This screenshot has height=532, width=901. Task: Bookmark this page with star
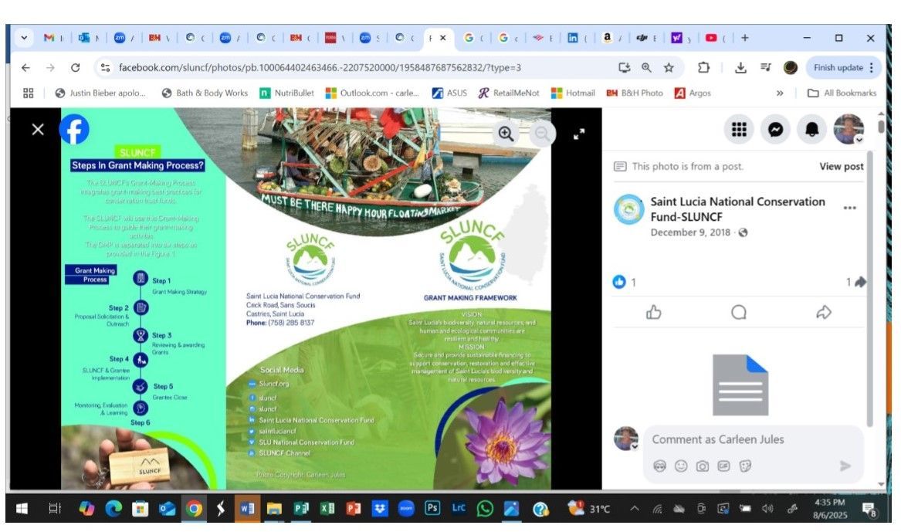[669, 68]
